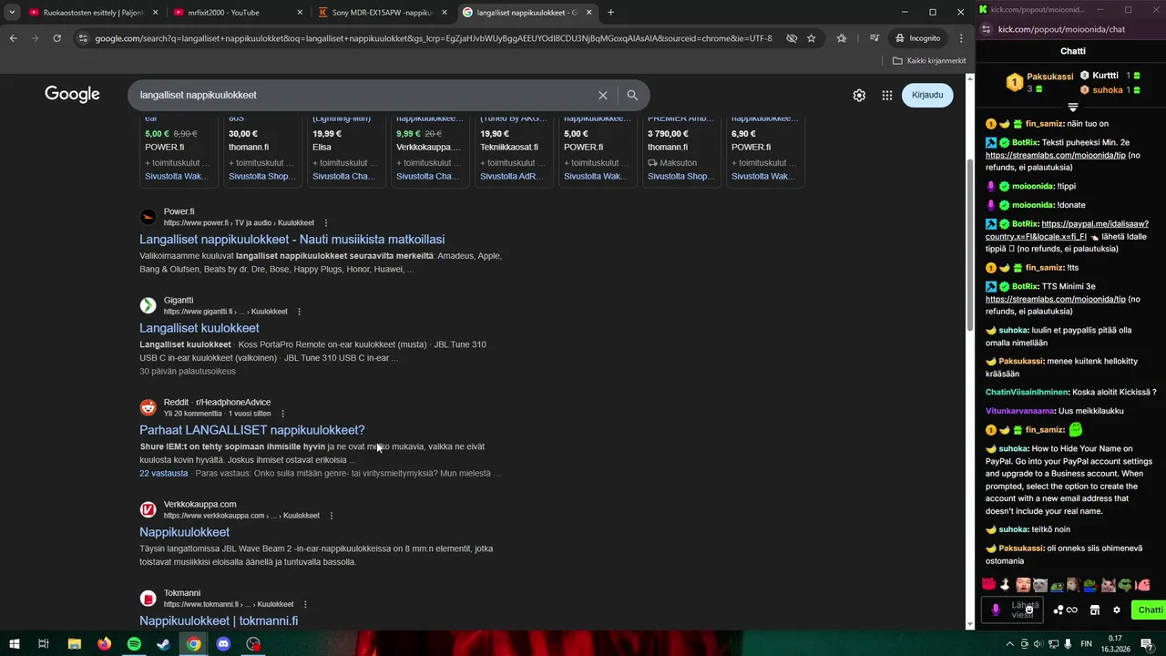Click the purple microphone icon in chat input
Screen dimensions: 1166x656
pyautogui.click(x=996, y=610)
